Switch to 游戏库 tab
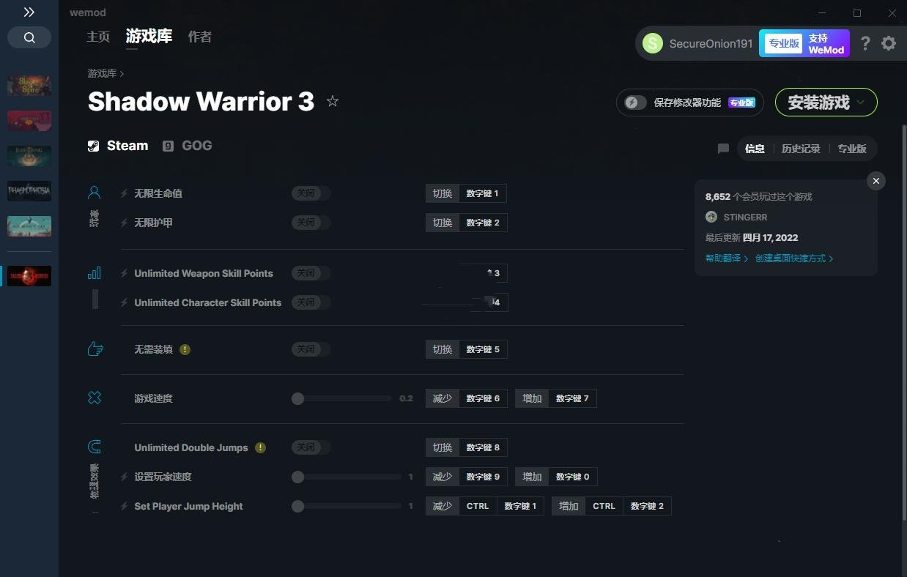The height and width of the screenshot is (577, 907). [149, 37]
